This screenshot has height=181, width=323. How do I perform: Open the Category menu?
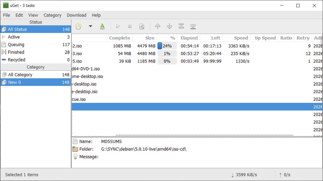(52, 15)
